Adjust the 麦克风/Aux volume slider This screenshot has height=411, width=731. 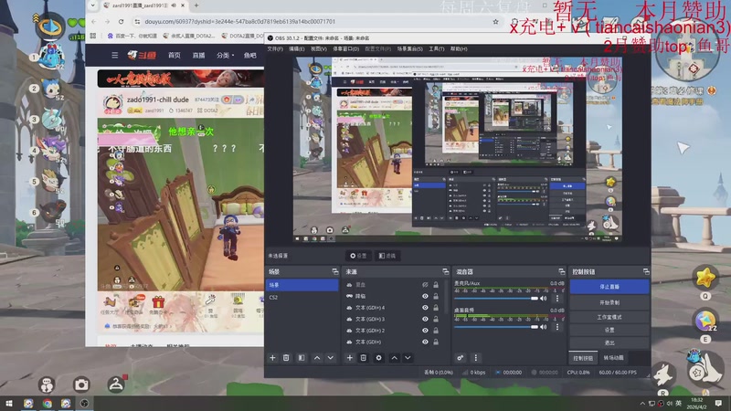pyautogui.click(x=496, y=299)
